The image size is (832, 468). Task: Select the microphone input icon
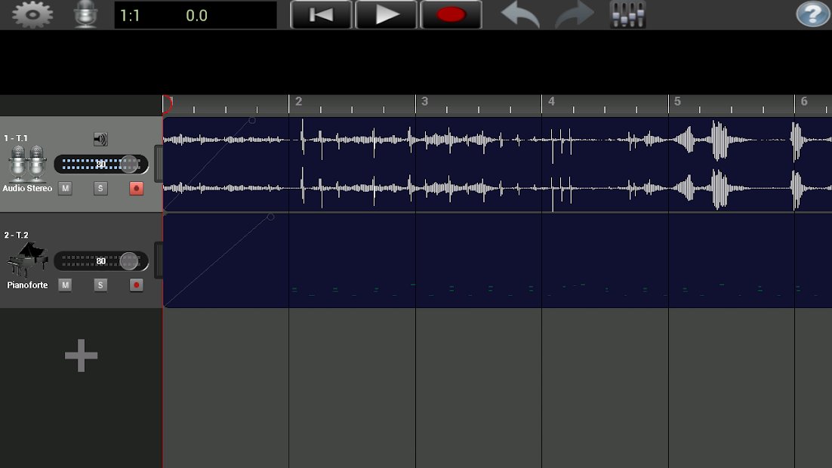point(85,14)
